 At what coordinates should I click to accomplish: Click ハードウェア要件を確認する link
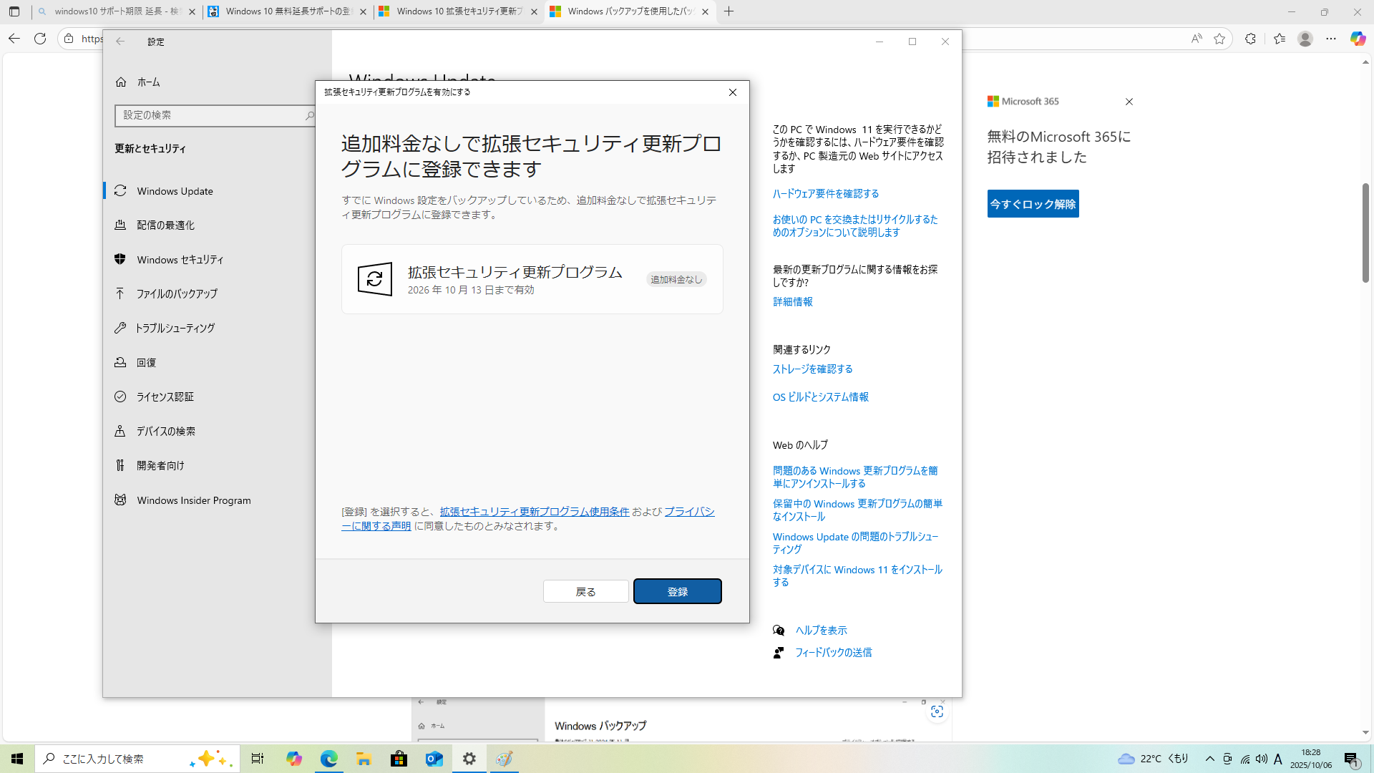tap(825, 194)
